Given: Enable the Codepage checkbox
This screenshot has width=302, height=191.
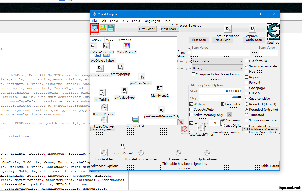Looking at the screenshot, I should pos(247,88).
